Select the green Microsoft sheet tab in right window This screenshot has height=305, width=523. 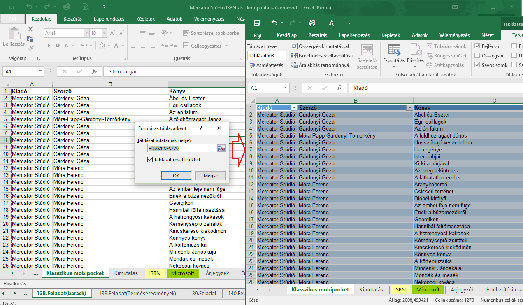pos(428,289)
